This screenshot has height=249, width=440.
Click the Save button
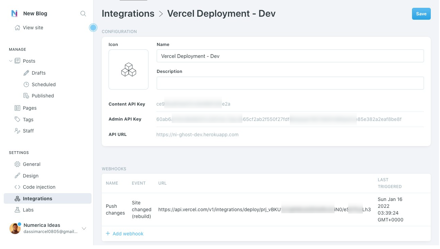tap(421, 14)
